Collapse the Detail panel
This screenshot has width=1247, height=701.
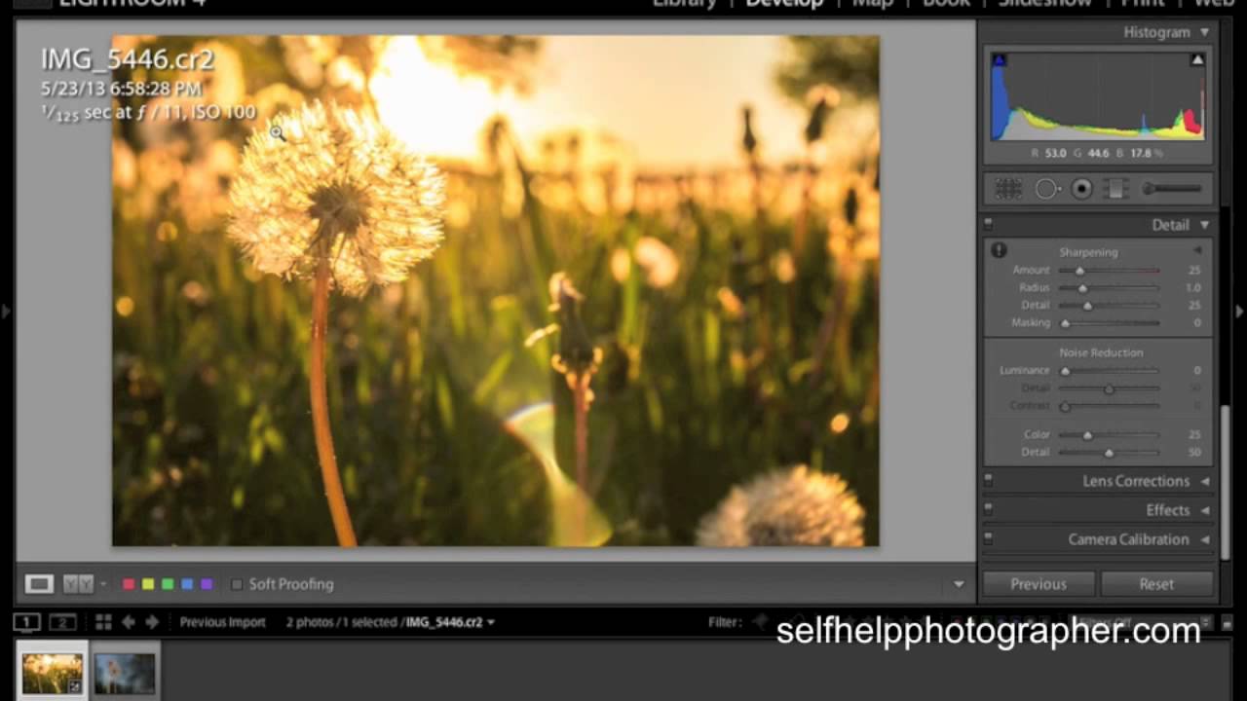point(1204,225)
